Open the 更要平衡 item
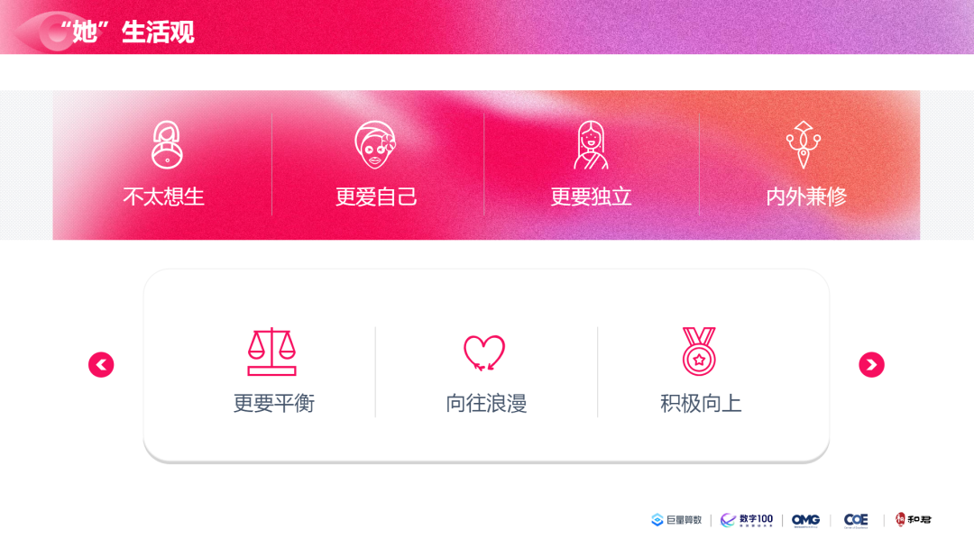This screenshot has width=974, height=548. coord(274,404)
